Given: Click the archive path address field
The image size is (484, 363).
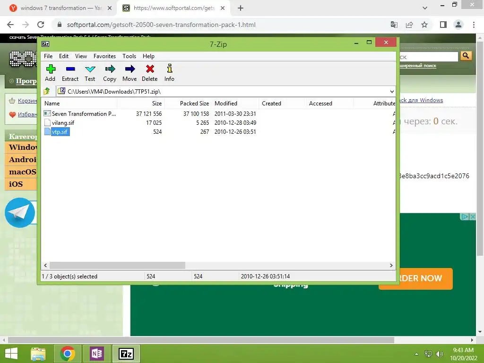Looking at the screenshot, I should point(222,91).
